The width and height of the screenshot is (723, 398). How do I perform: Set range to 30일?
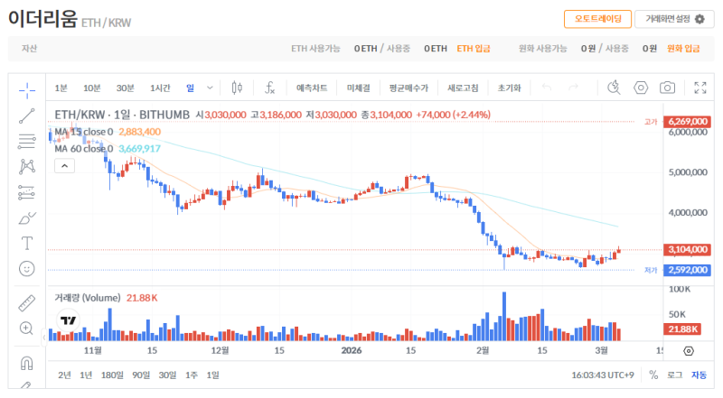[167, 375]
